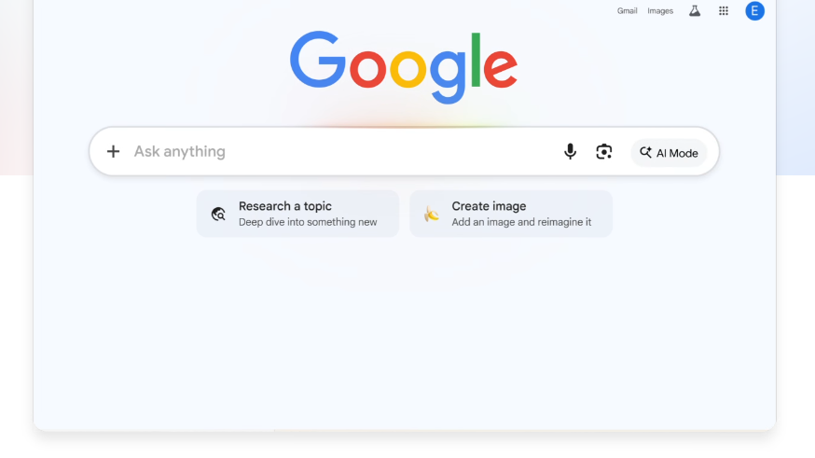
Task: Click the 'Deep dive into something new' text
Action: pos(308,222)
